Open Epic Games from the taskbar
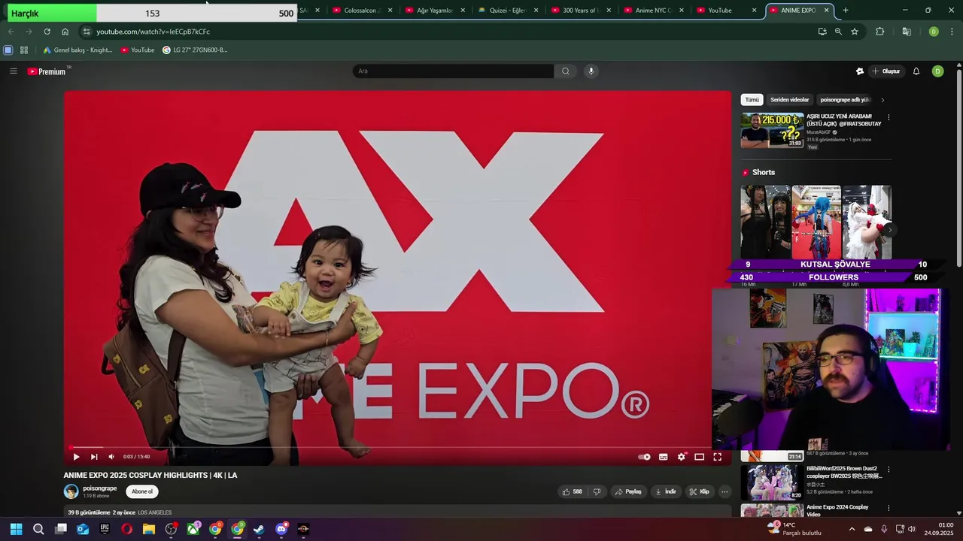This screenshot has width=963, height=541. (x=105, y=529)
